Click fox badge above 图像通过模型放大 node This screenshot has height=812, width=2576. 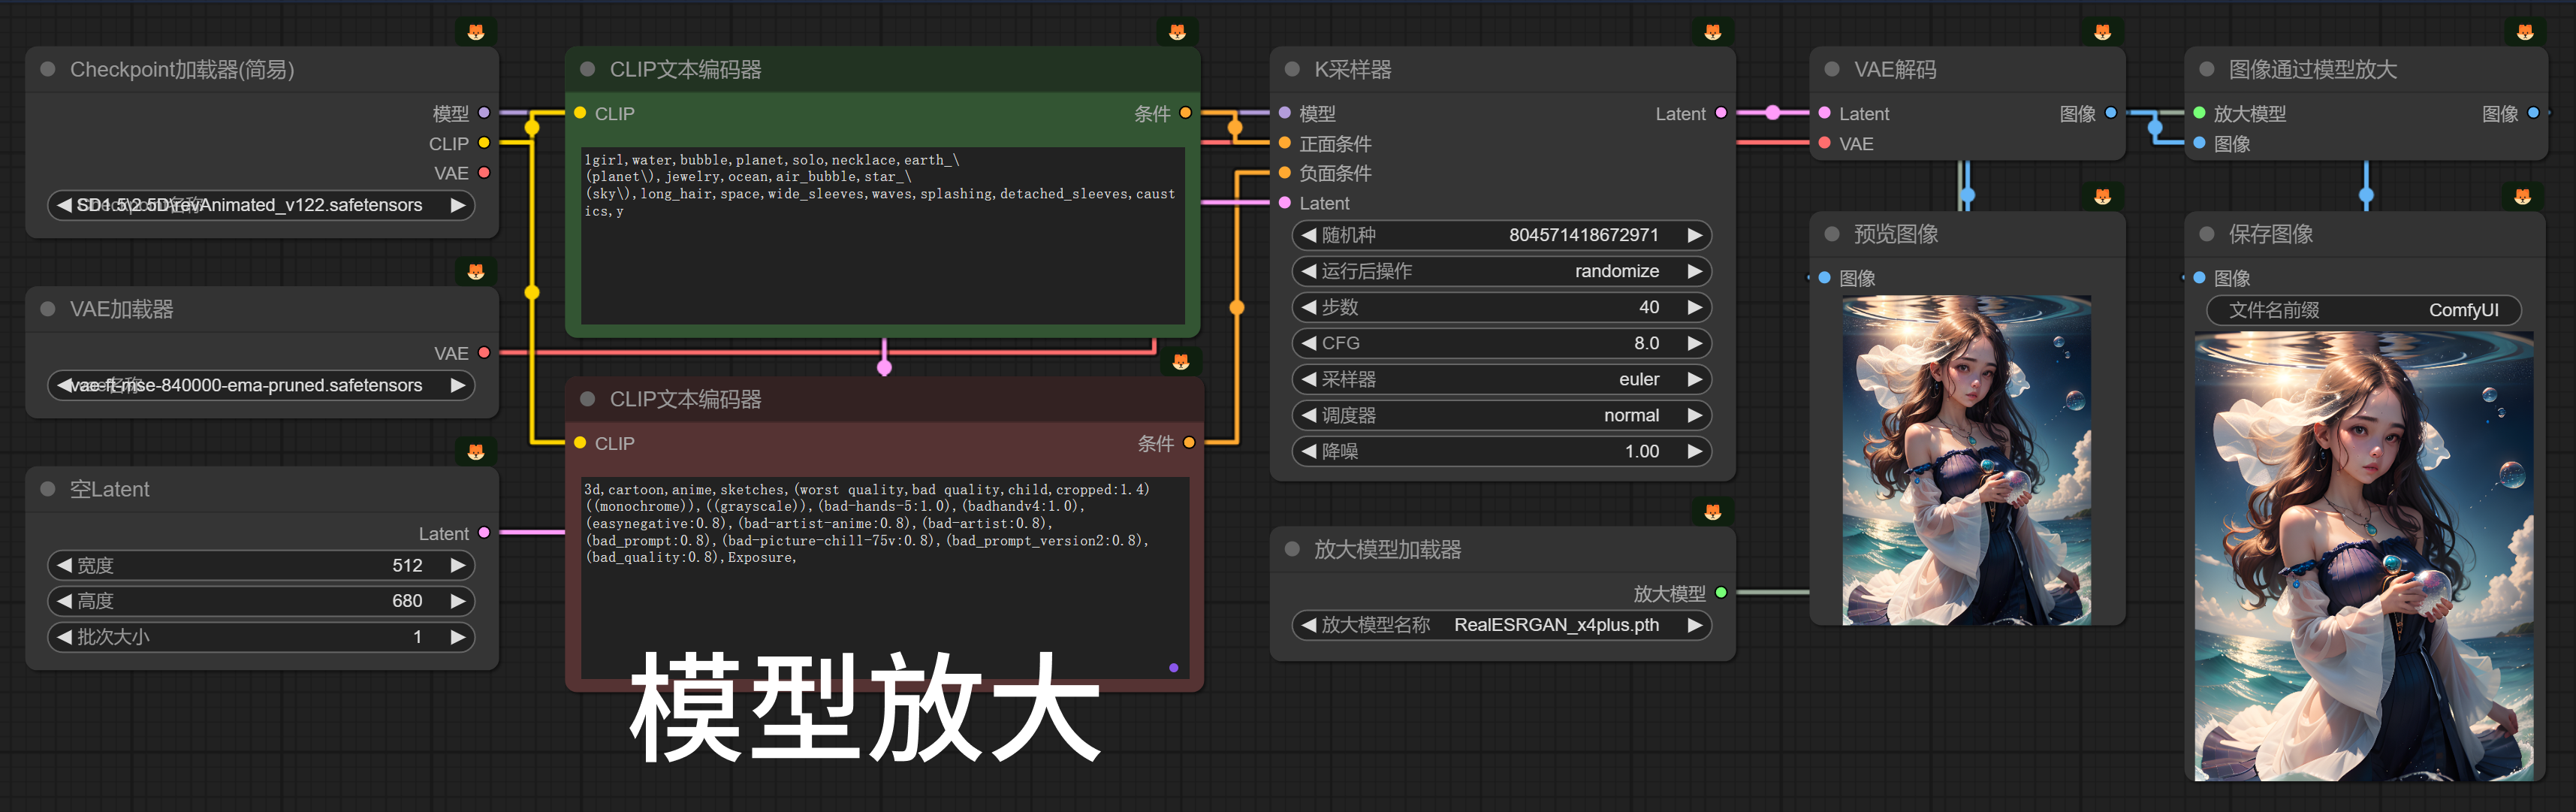[x=2525, y=32]
